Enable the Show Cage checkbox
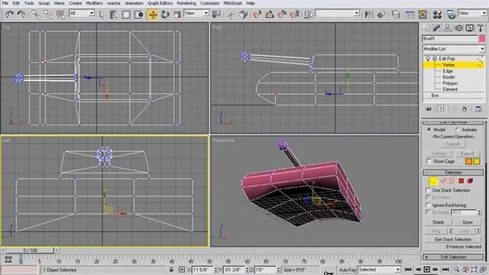The width and height of the screenshot is (489, 275). click(429, 161)
